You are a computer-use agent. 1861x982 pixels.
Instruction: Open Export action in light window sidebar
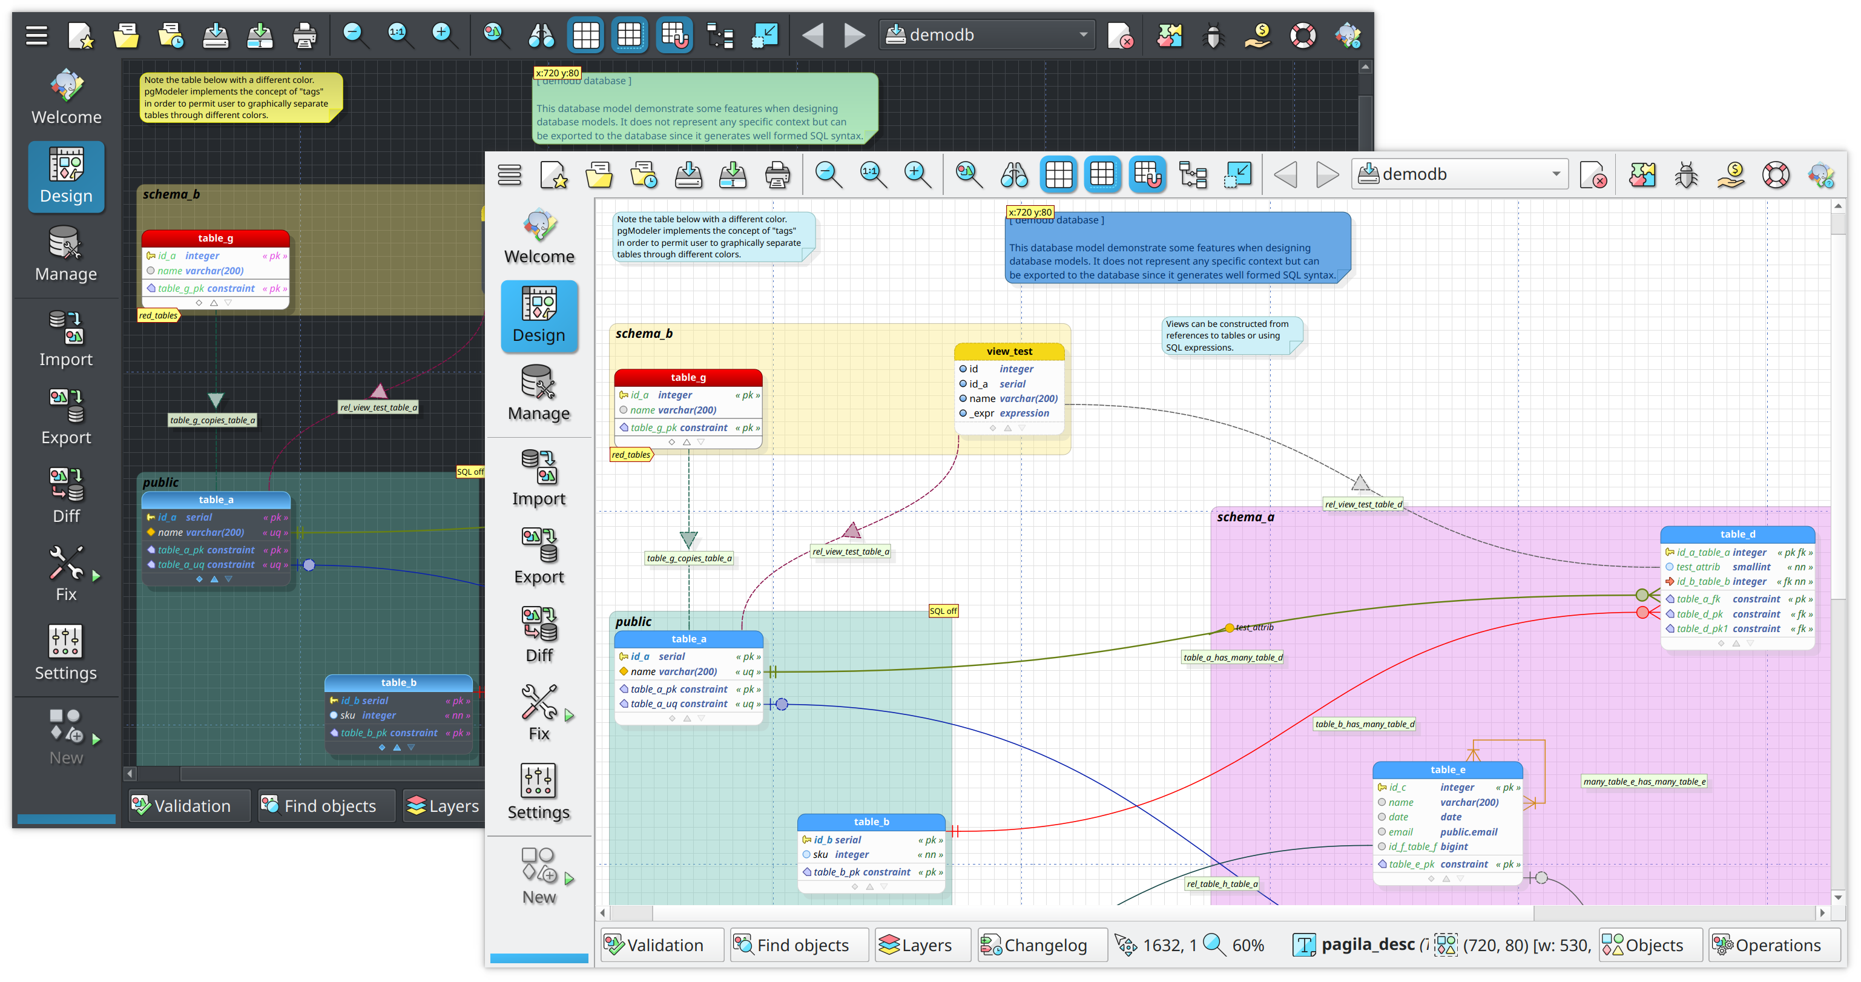coord(539,556)
